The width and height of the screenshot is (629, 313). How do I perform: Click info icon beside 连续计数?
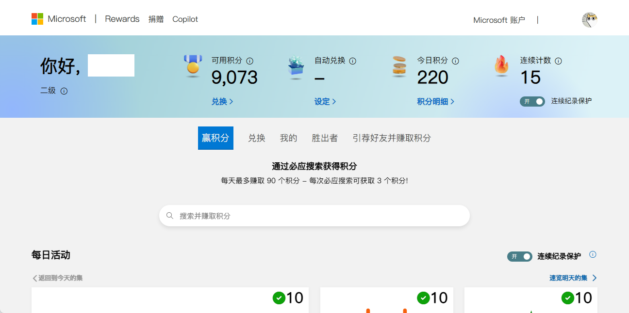click(x=558, y=61)
